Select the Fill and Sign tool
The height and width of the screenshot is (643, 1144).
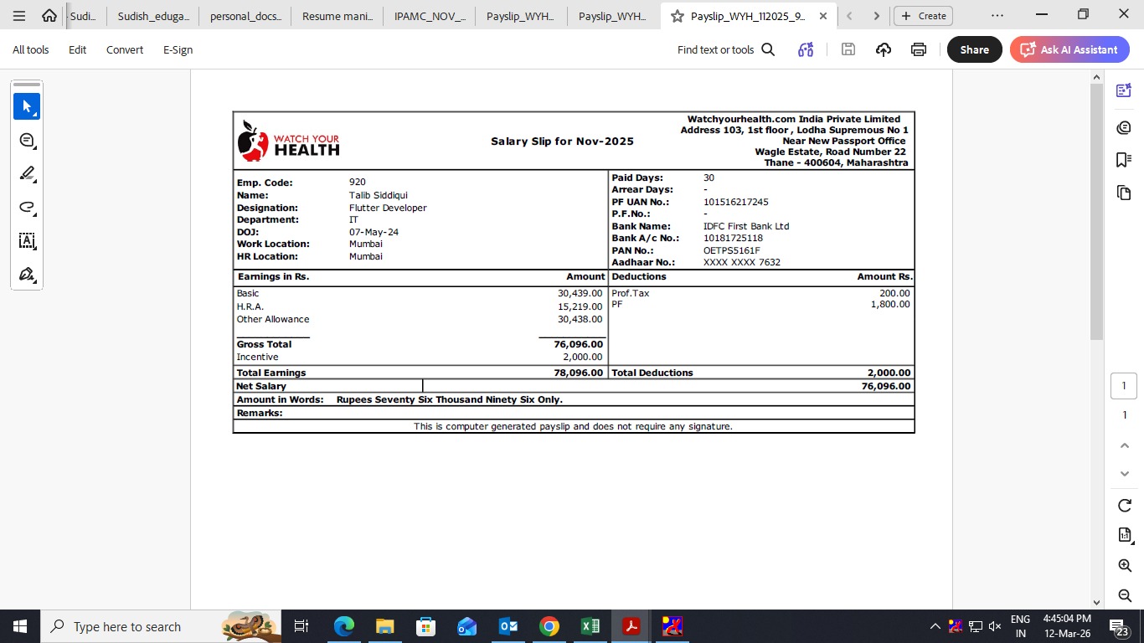[27, 275]
